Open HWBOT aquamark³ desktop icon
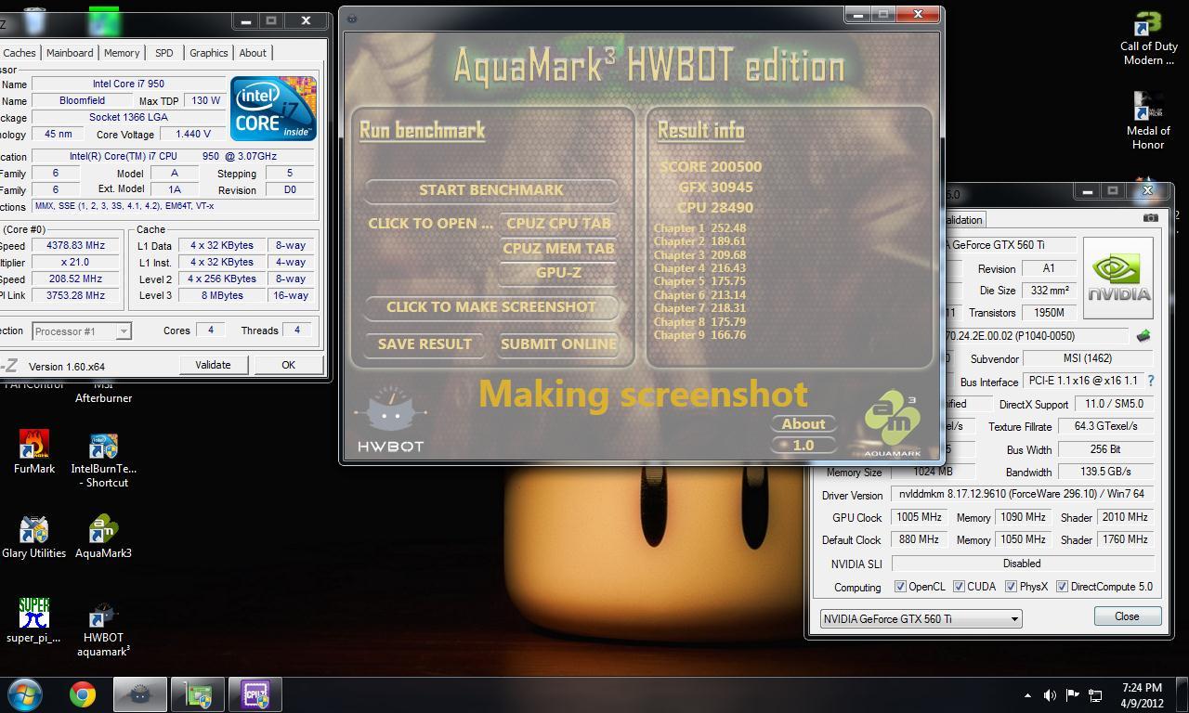 [103, 629]
